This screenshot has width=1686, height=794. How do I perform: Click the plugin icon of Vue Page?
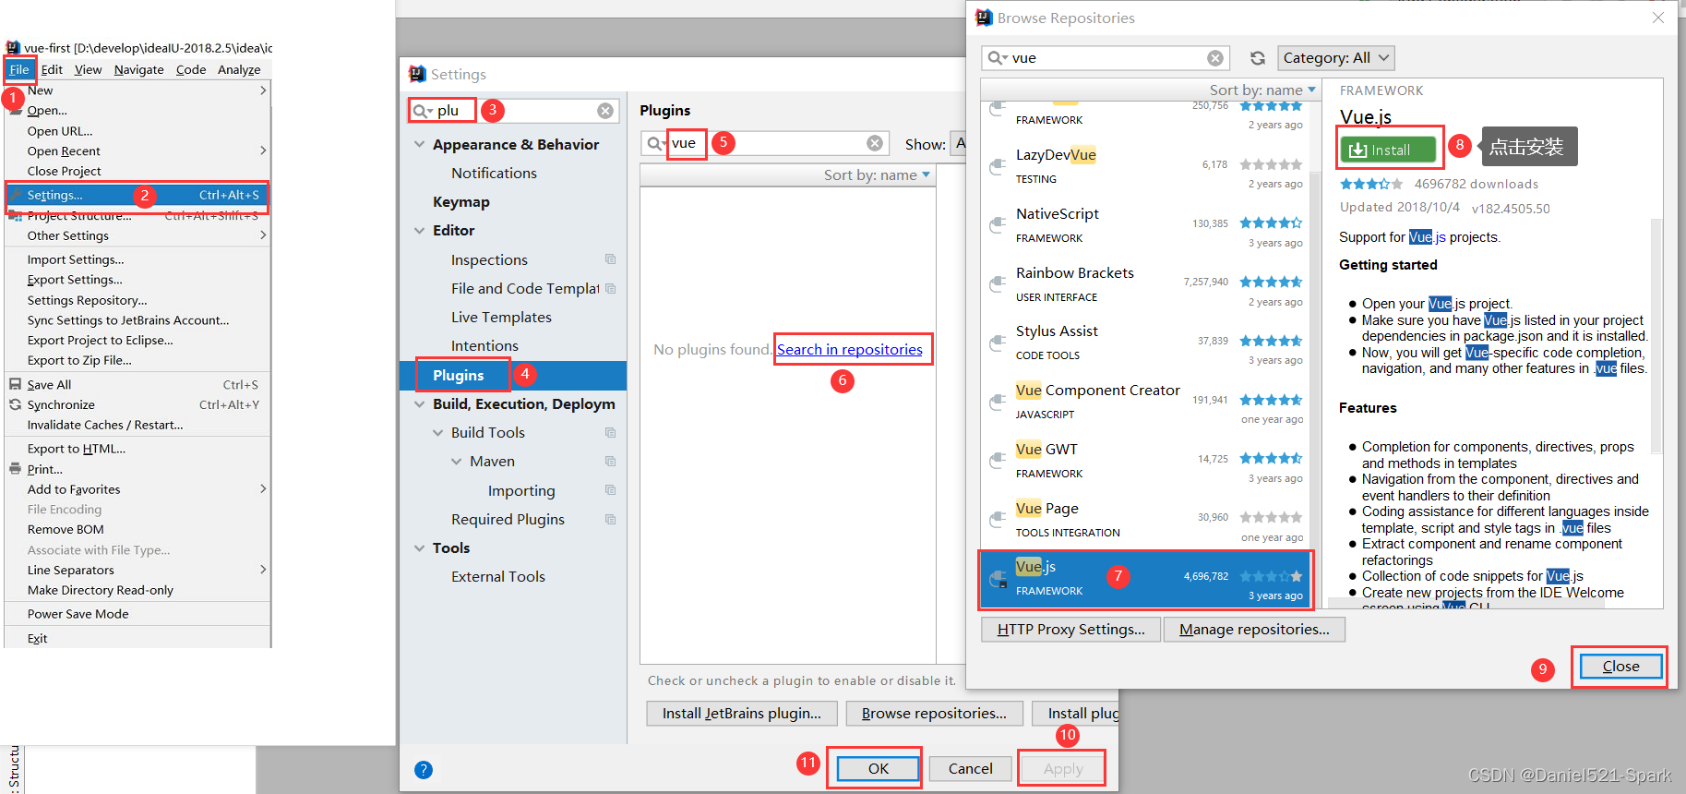[x=997, y=520]
